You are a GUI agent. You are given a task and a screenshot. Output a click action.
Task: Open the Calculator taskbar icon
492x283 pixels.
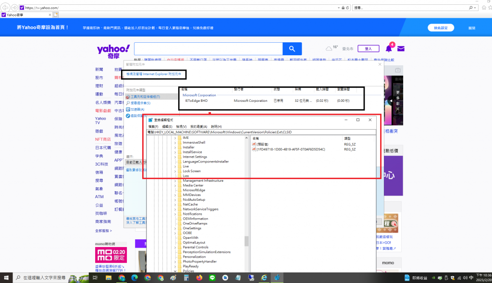(x=186, y=278)
